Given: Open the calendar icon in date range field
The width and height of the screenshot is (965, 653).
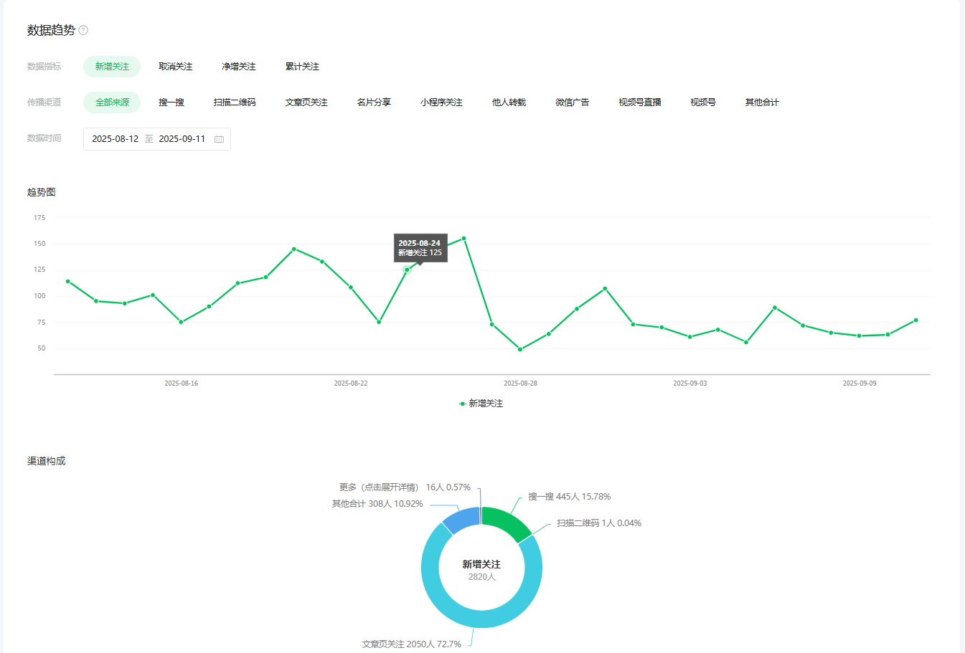Looking at the screenshot, I should (219, 139).
